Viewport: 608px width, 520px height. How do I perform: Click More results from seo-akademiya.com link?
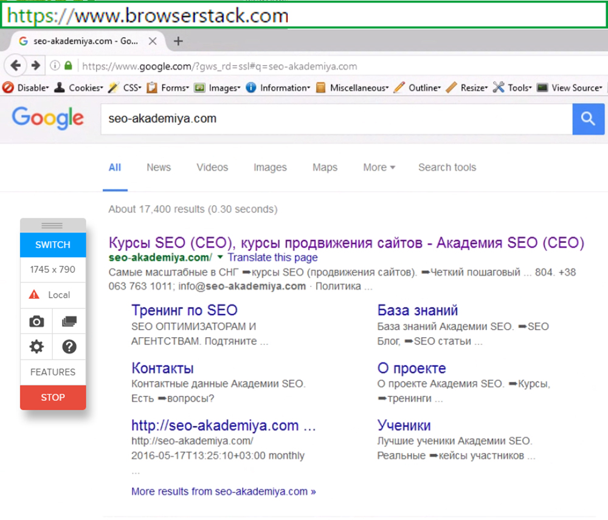[224, 491]
